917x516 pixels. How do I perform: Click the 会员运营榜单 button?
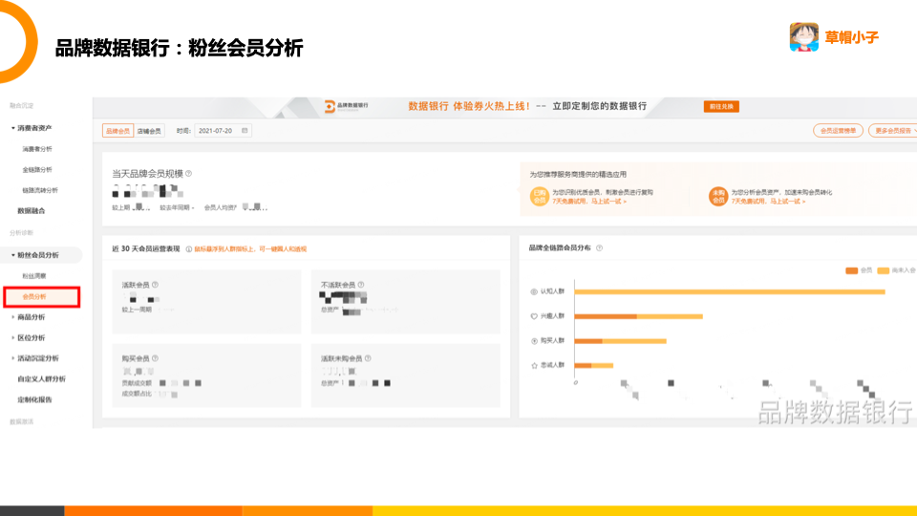click(838, 131)
